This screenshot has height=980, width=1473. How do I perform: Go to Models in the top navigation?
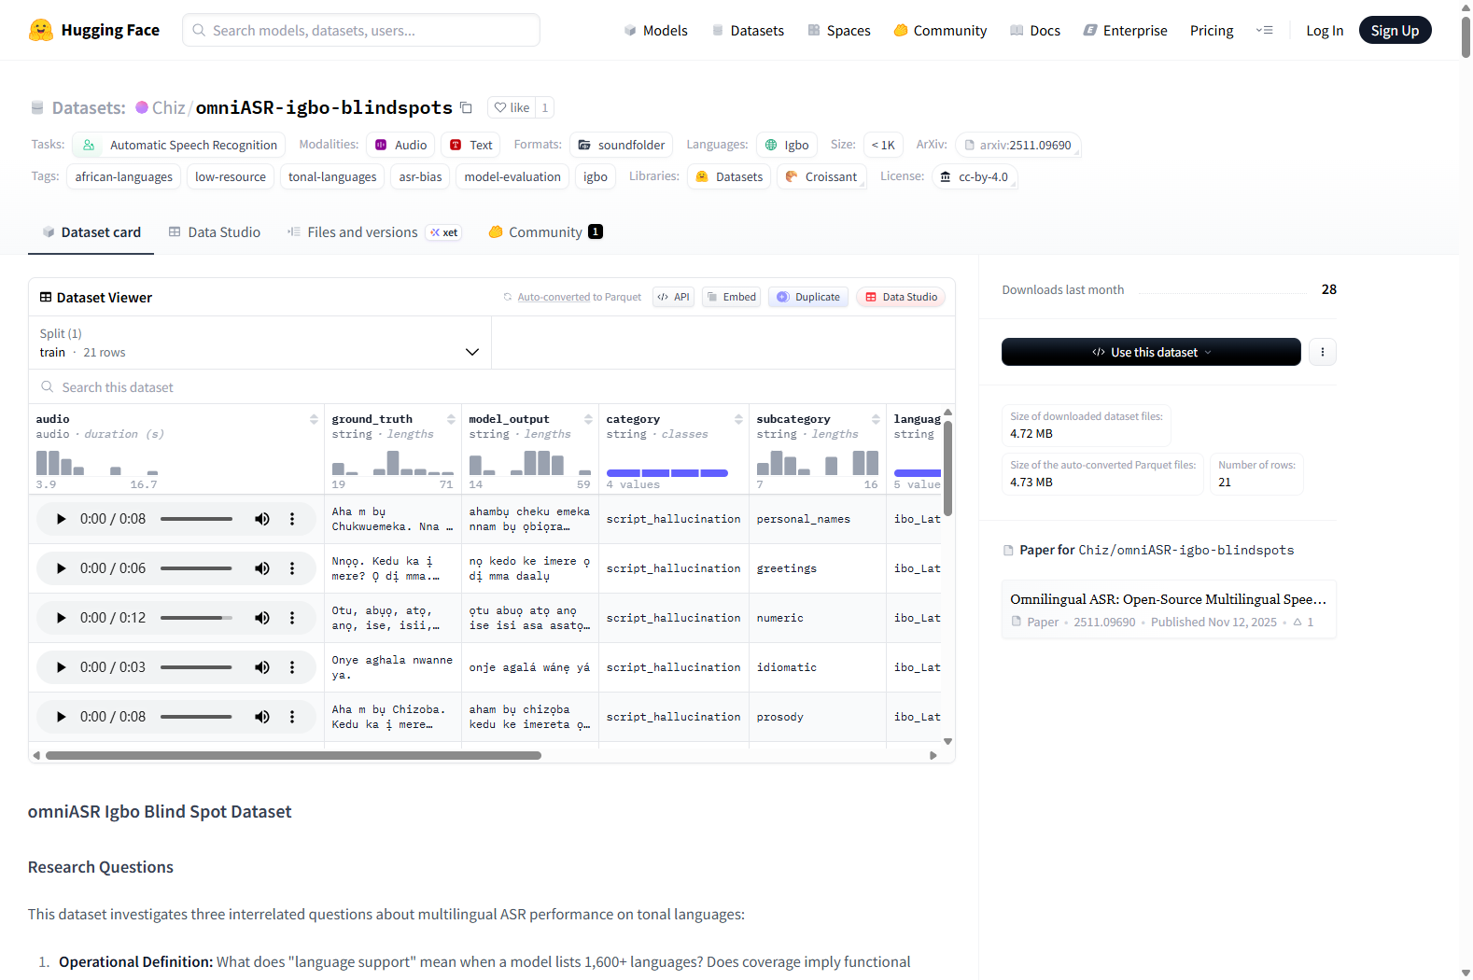656,30
